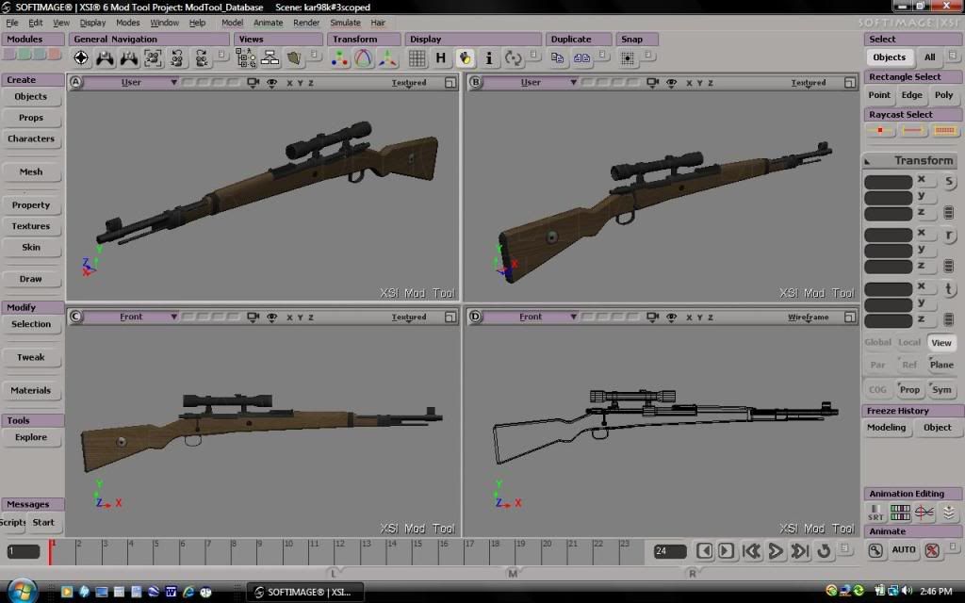This screenshot has height=603, width=965.
Task: Click the info 'i' icon in Display
Action: (489, 57)
